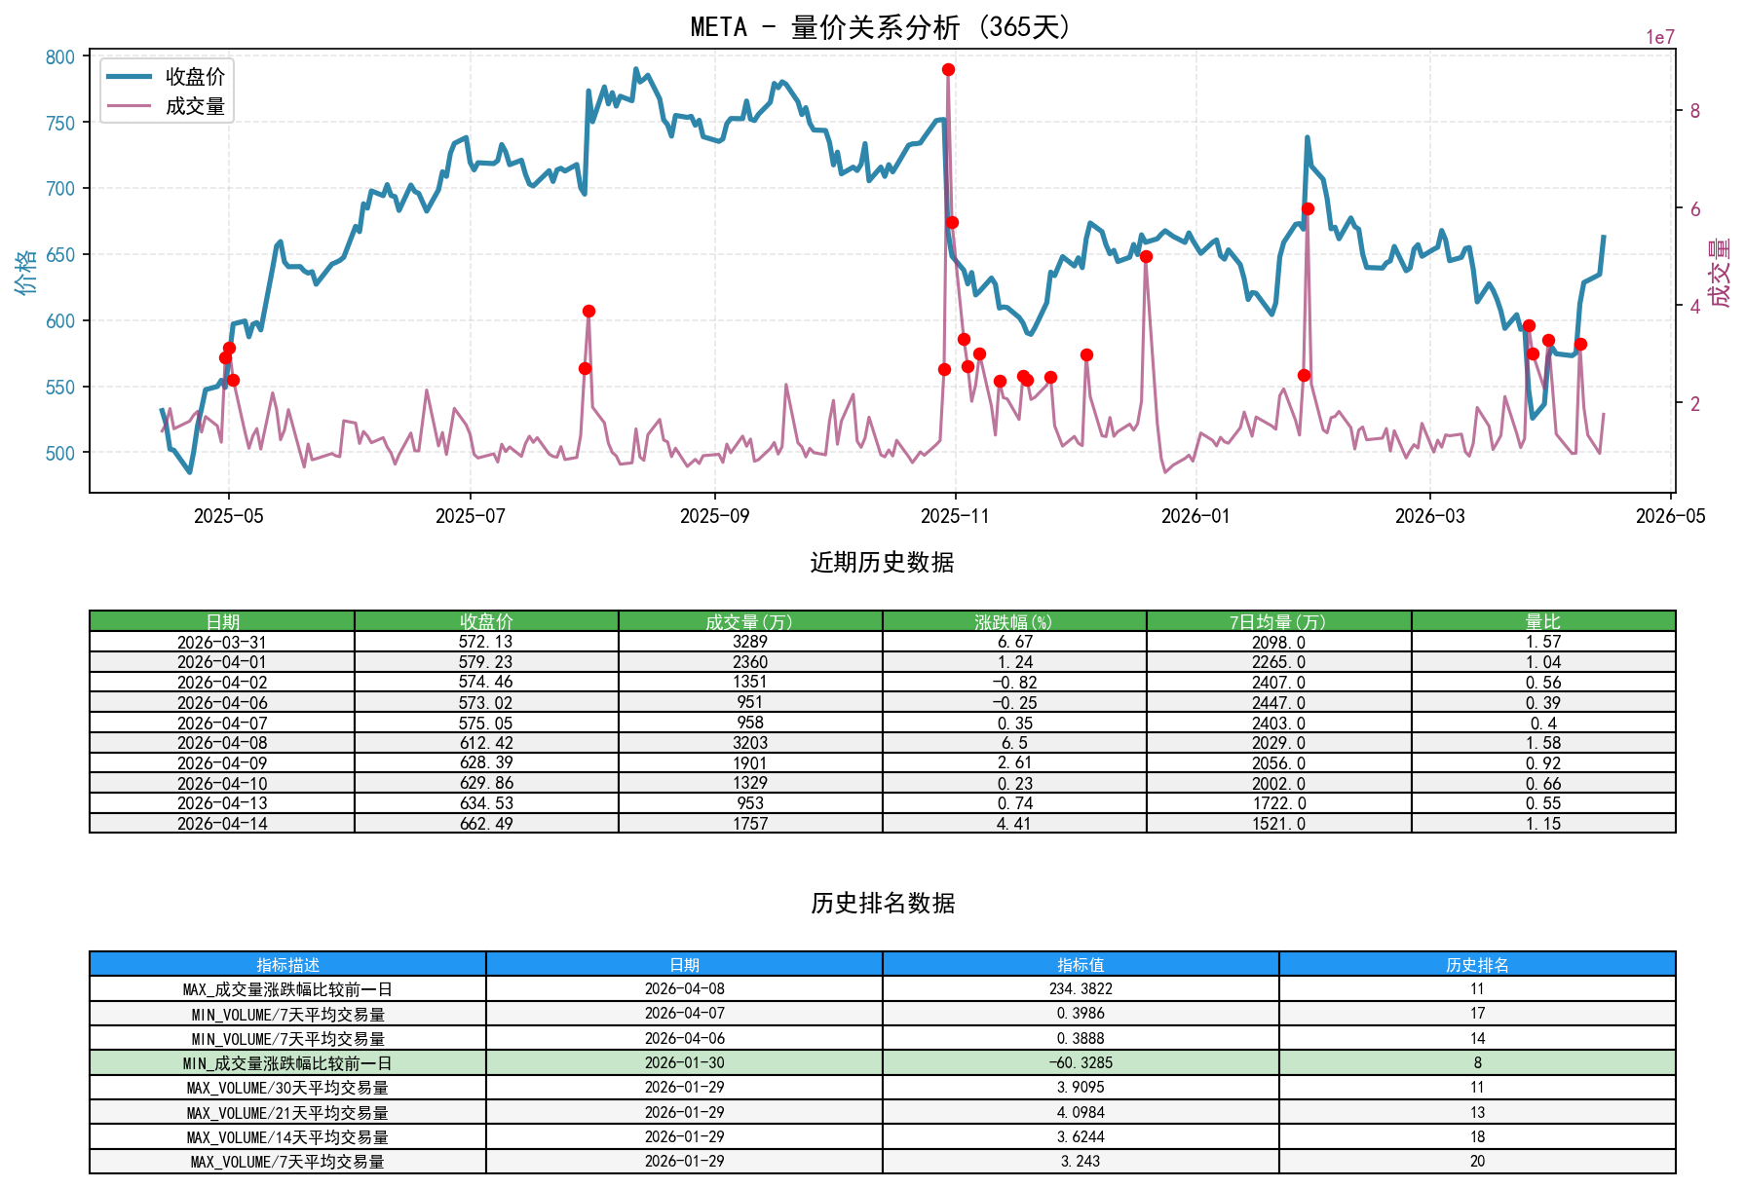
Task: Select the volume cell 3289
Action: [750, 642]
